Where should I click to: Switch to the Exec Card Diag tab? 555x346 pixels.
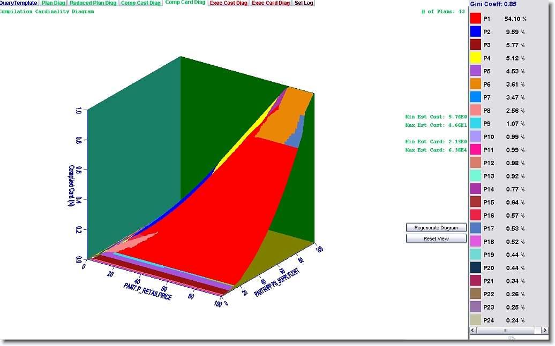[x=271, y=3]
